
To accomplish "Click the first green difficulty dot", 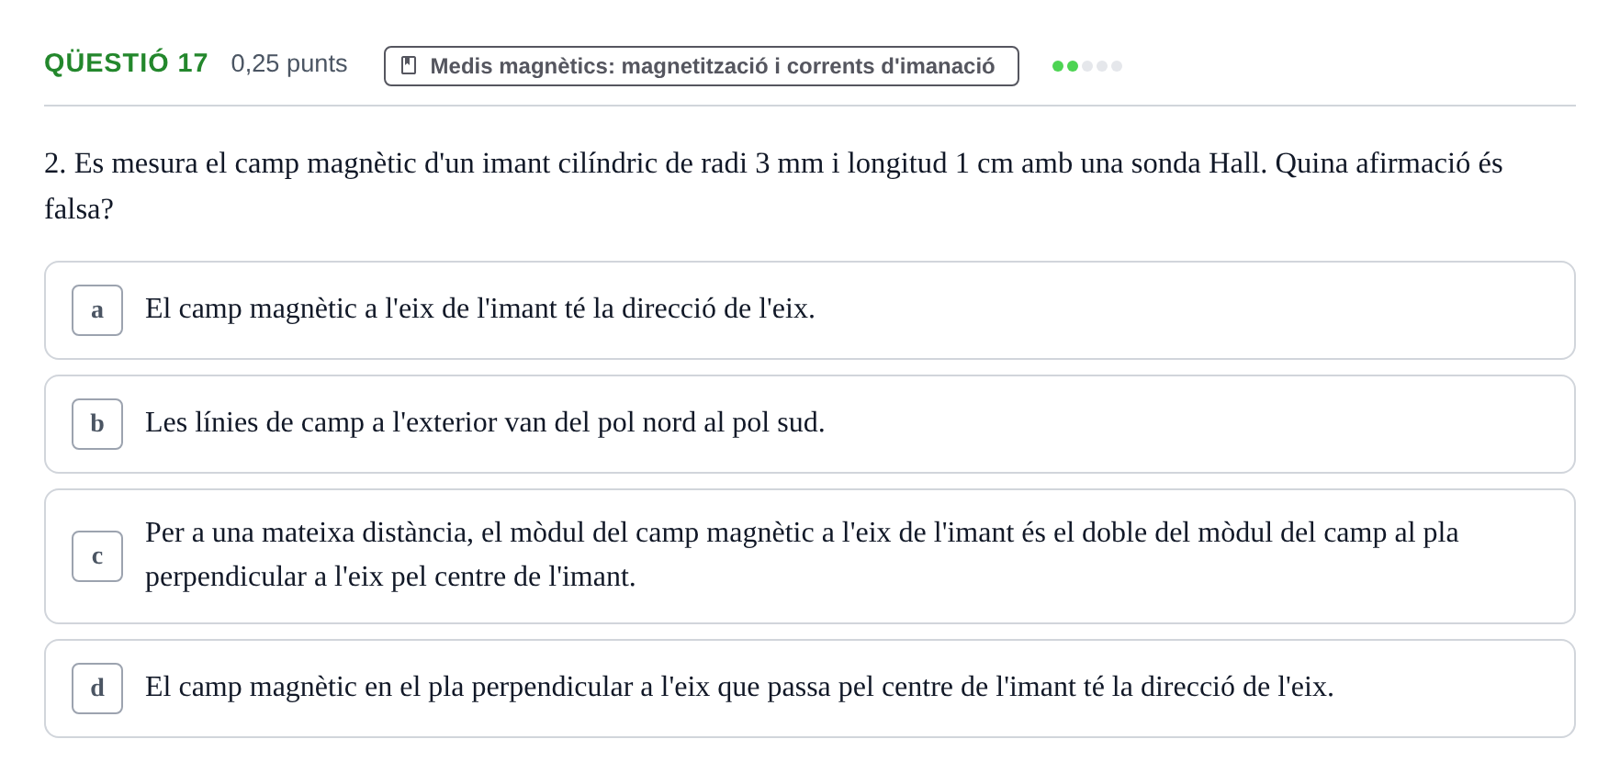I will coord(1058,66).
